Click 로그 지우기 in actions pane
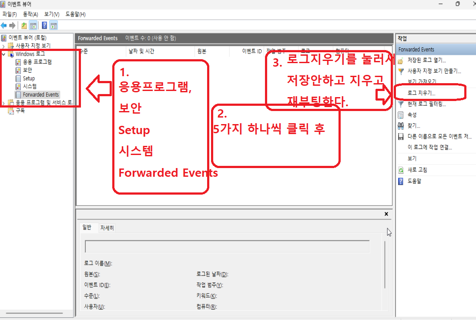 [421, 93]
